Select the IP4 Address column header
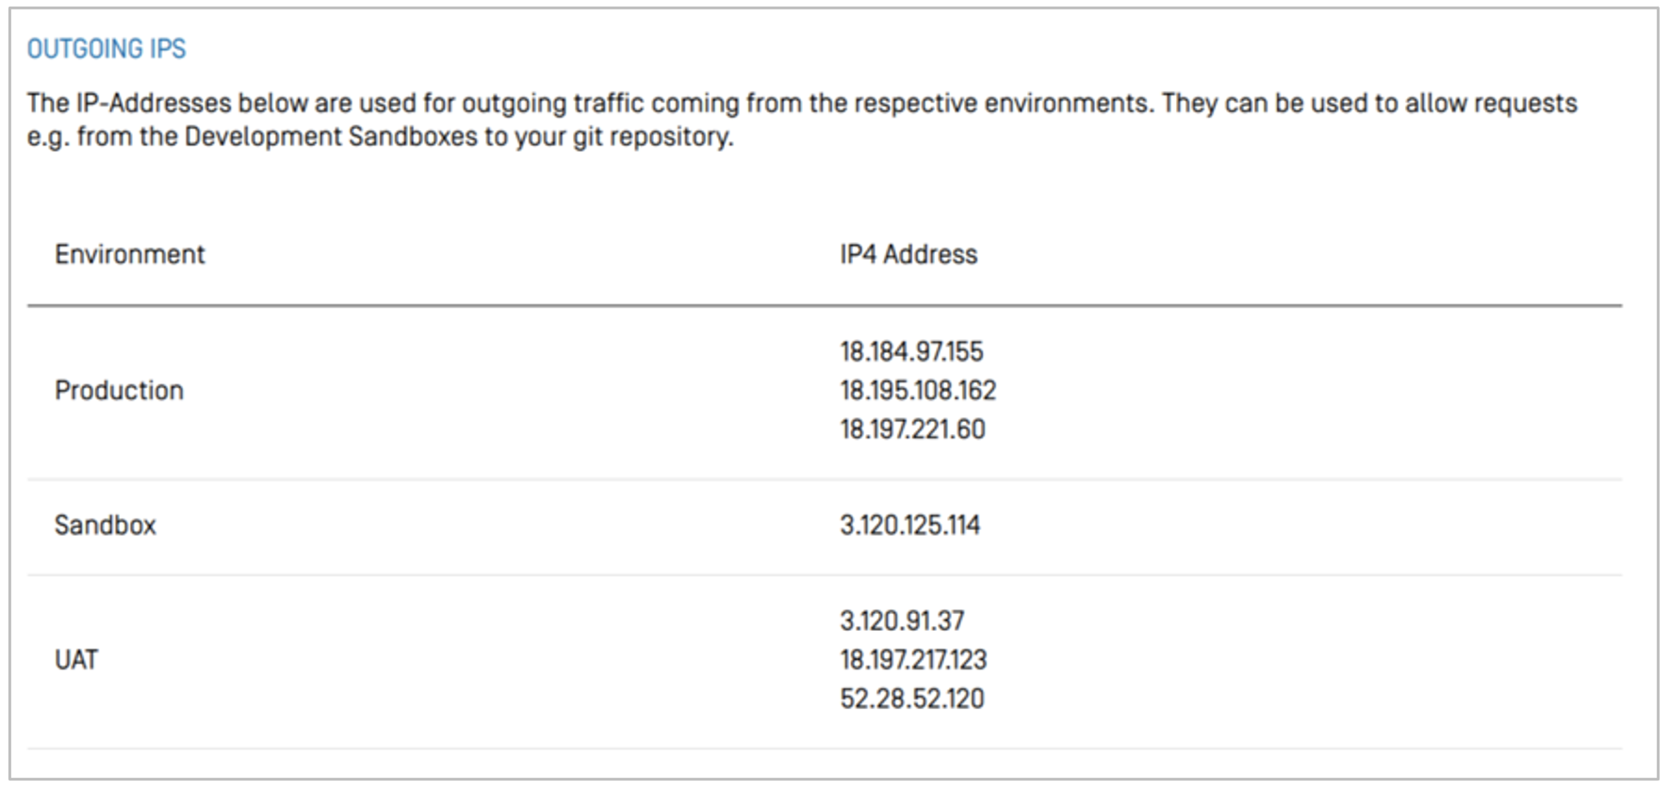Image resolution: width=1668 pixels, height=789 pixels. pos(908,254)
